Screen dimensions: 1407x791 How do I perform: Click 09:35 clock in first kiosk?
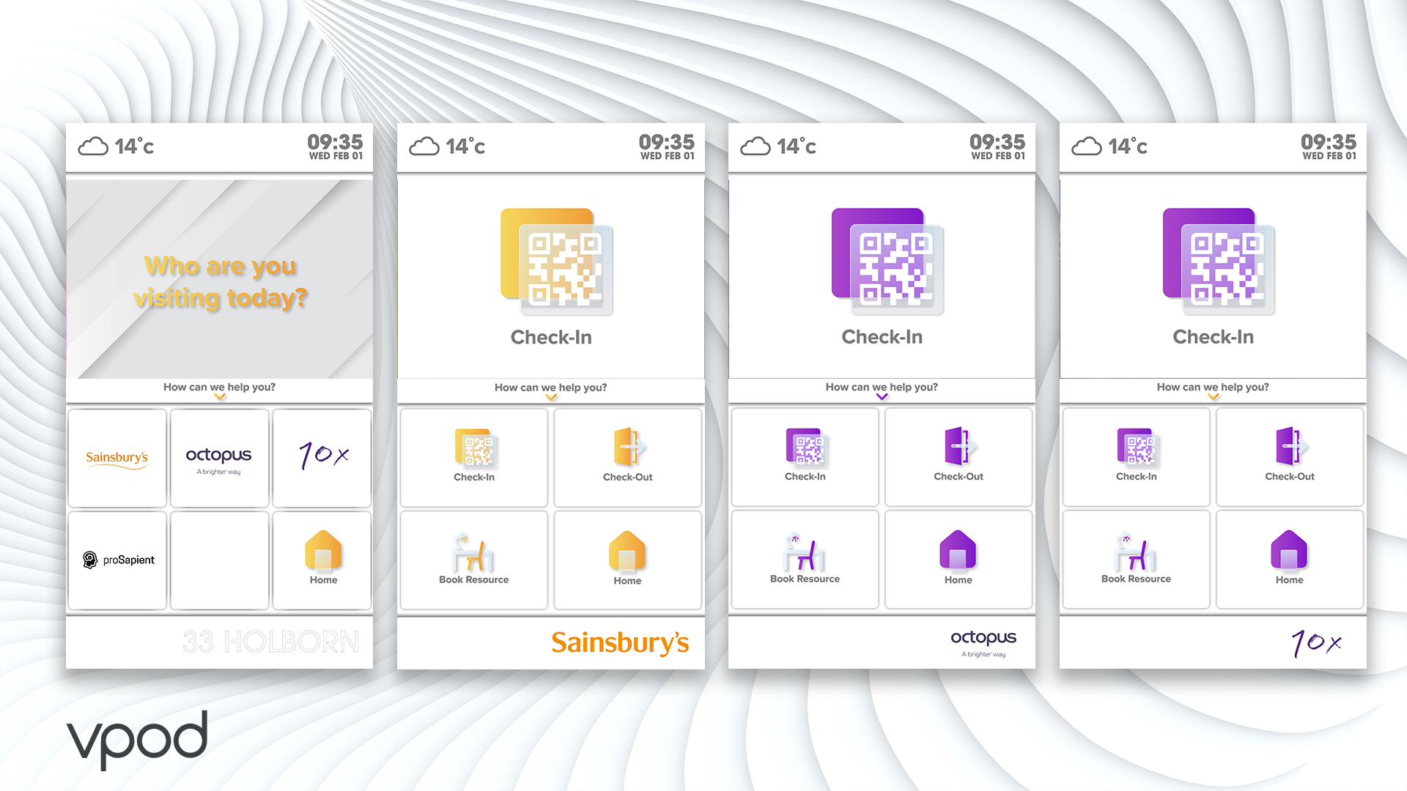(335, 141)
